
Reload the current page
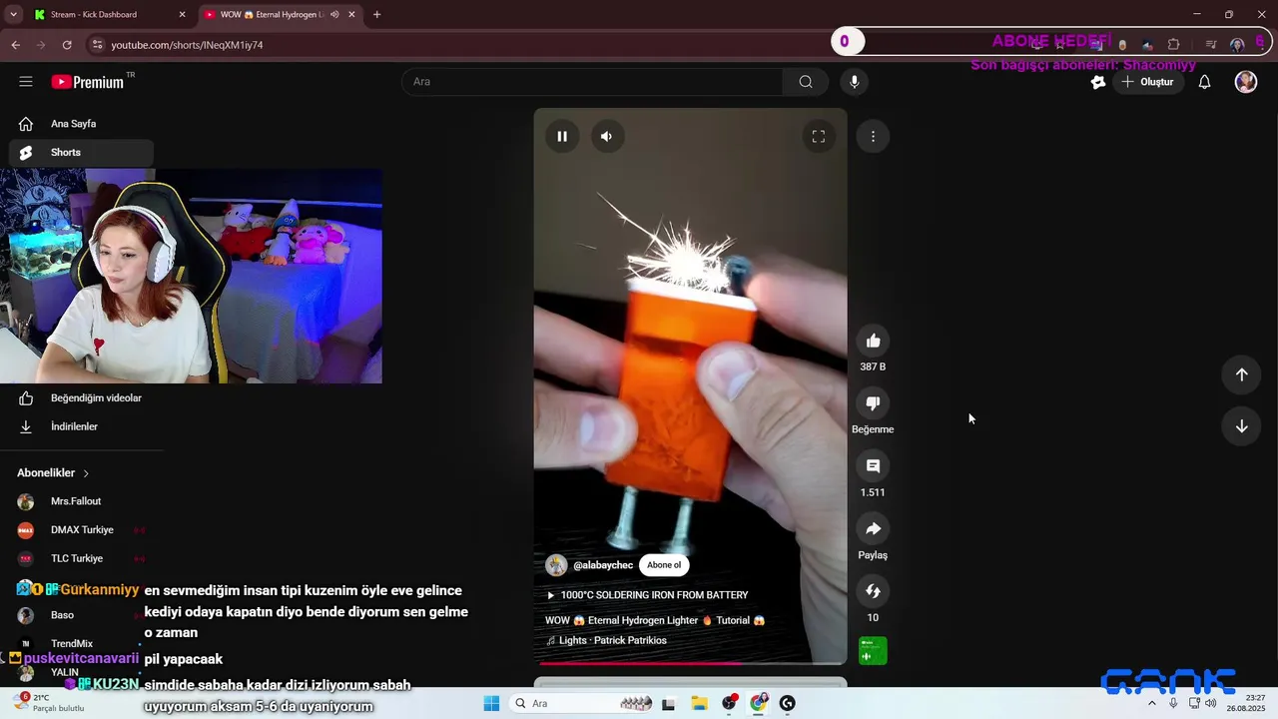[67, 45]
